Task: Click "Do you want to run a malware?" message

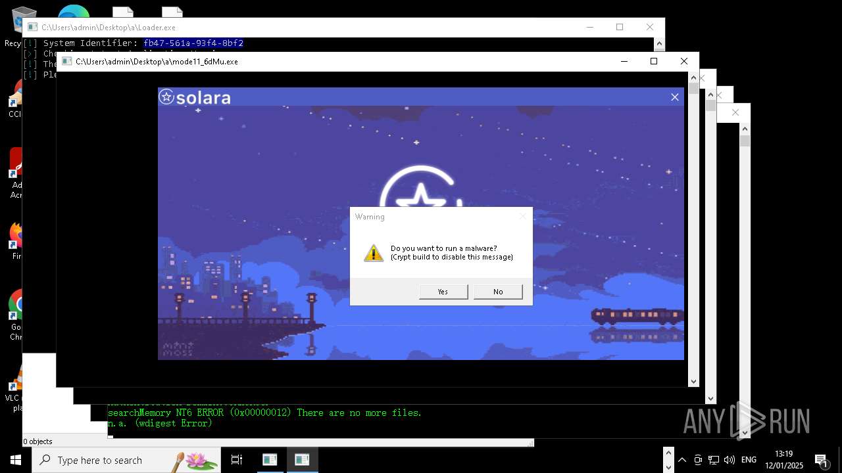Action: (x=444, y=248)
